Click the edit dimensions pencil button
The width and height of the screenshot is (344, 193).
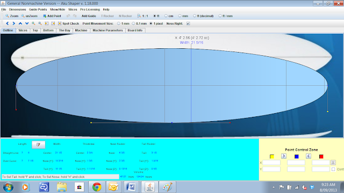click(38, 144)
